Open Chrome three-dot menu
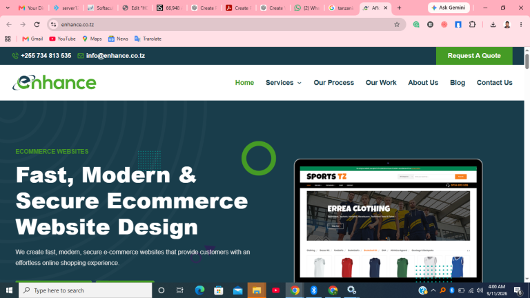530x298 pixels. pyautogui.click(x=521, y=25)
